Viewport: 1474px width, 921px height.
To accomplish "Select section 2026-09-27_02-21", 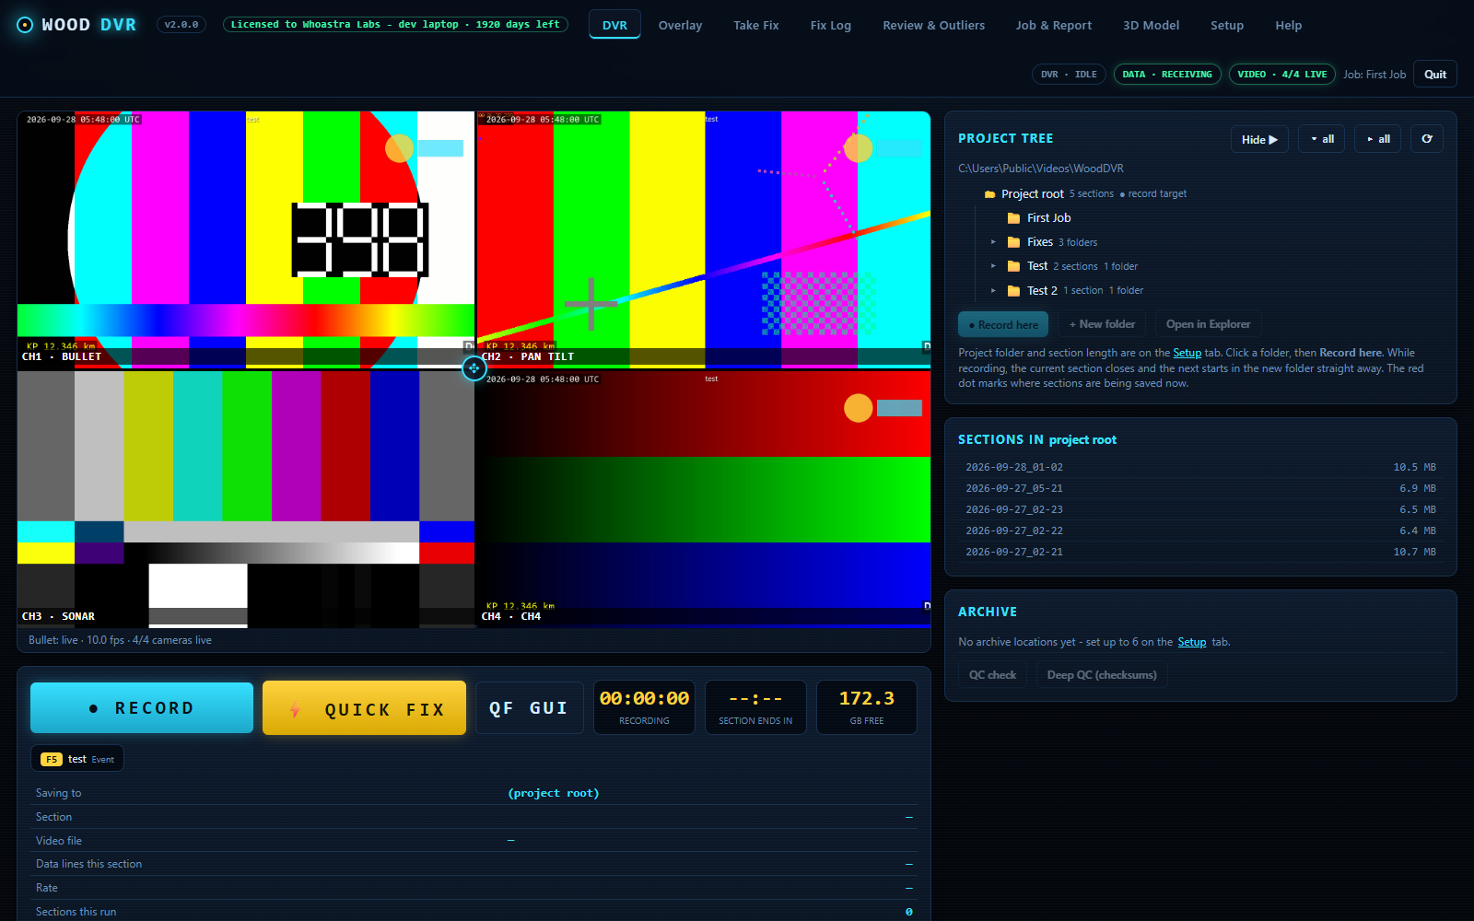I will click(x=1200, y=552).
